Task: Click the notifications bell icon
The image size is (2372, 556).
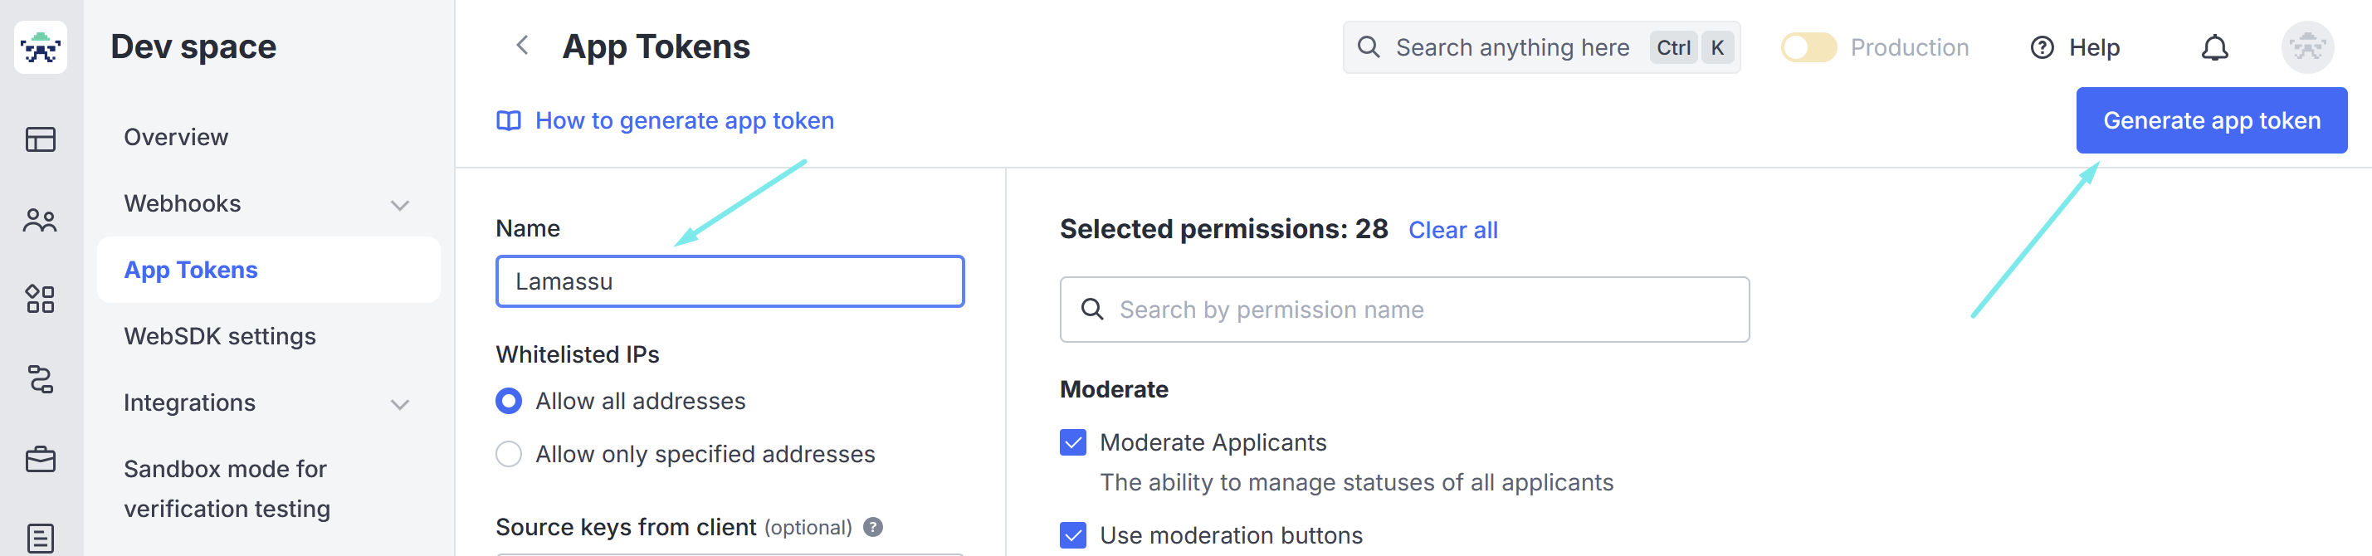Action: point(2214,47)
